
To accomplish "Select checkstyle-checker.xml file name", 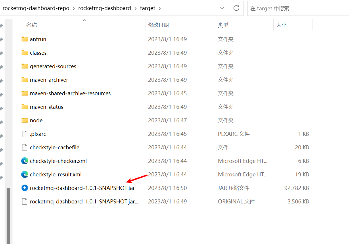I will pyautogui.click(x=58, y=161).
